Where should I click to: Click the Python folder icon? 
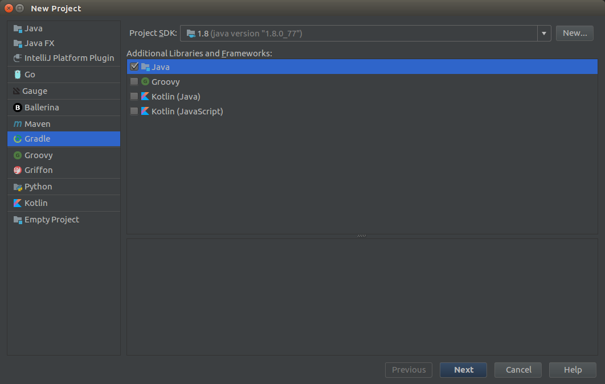[x=18, y=187]
